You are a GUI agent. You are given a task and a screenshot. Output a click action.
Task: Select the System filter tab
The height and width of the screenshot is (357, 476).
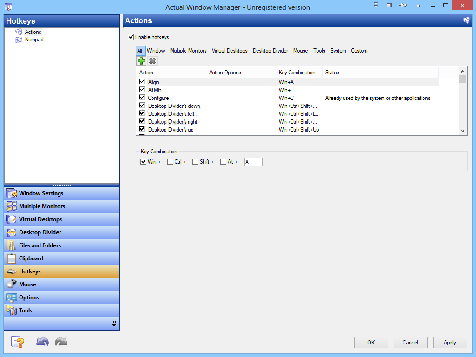tap(338, 51)
